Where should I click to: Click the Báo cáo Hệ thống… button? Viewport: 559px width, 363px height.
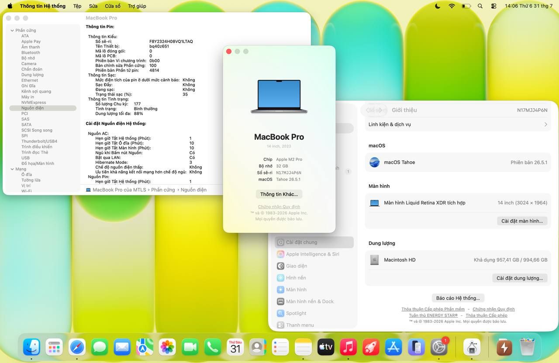(x=458, y=298)
